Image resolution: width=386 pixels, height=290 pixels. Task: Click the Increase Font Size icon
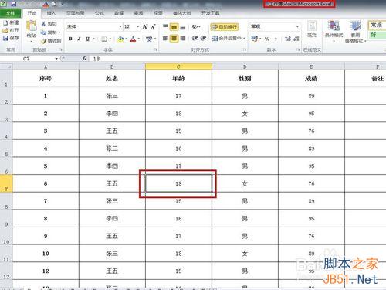[x=145, y=26]
